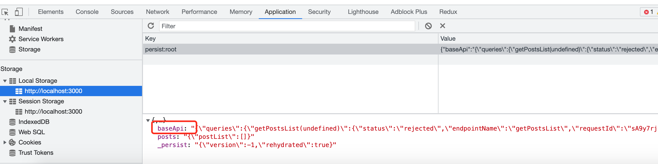Click the _persist property in preview

point(172,145)
